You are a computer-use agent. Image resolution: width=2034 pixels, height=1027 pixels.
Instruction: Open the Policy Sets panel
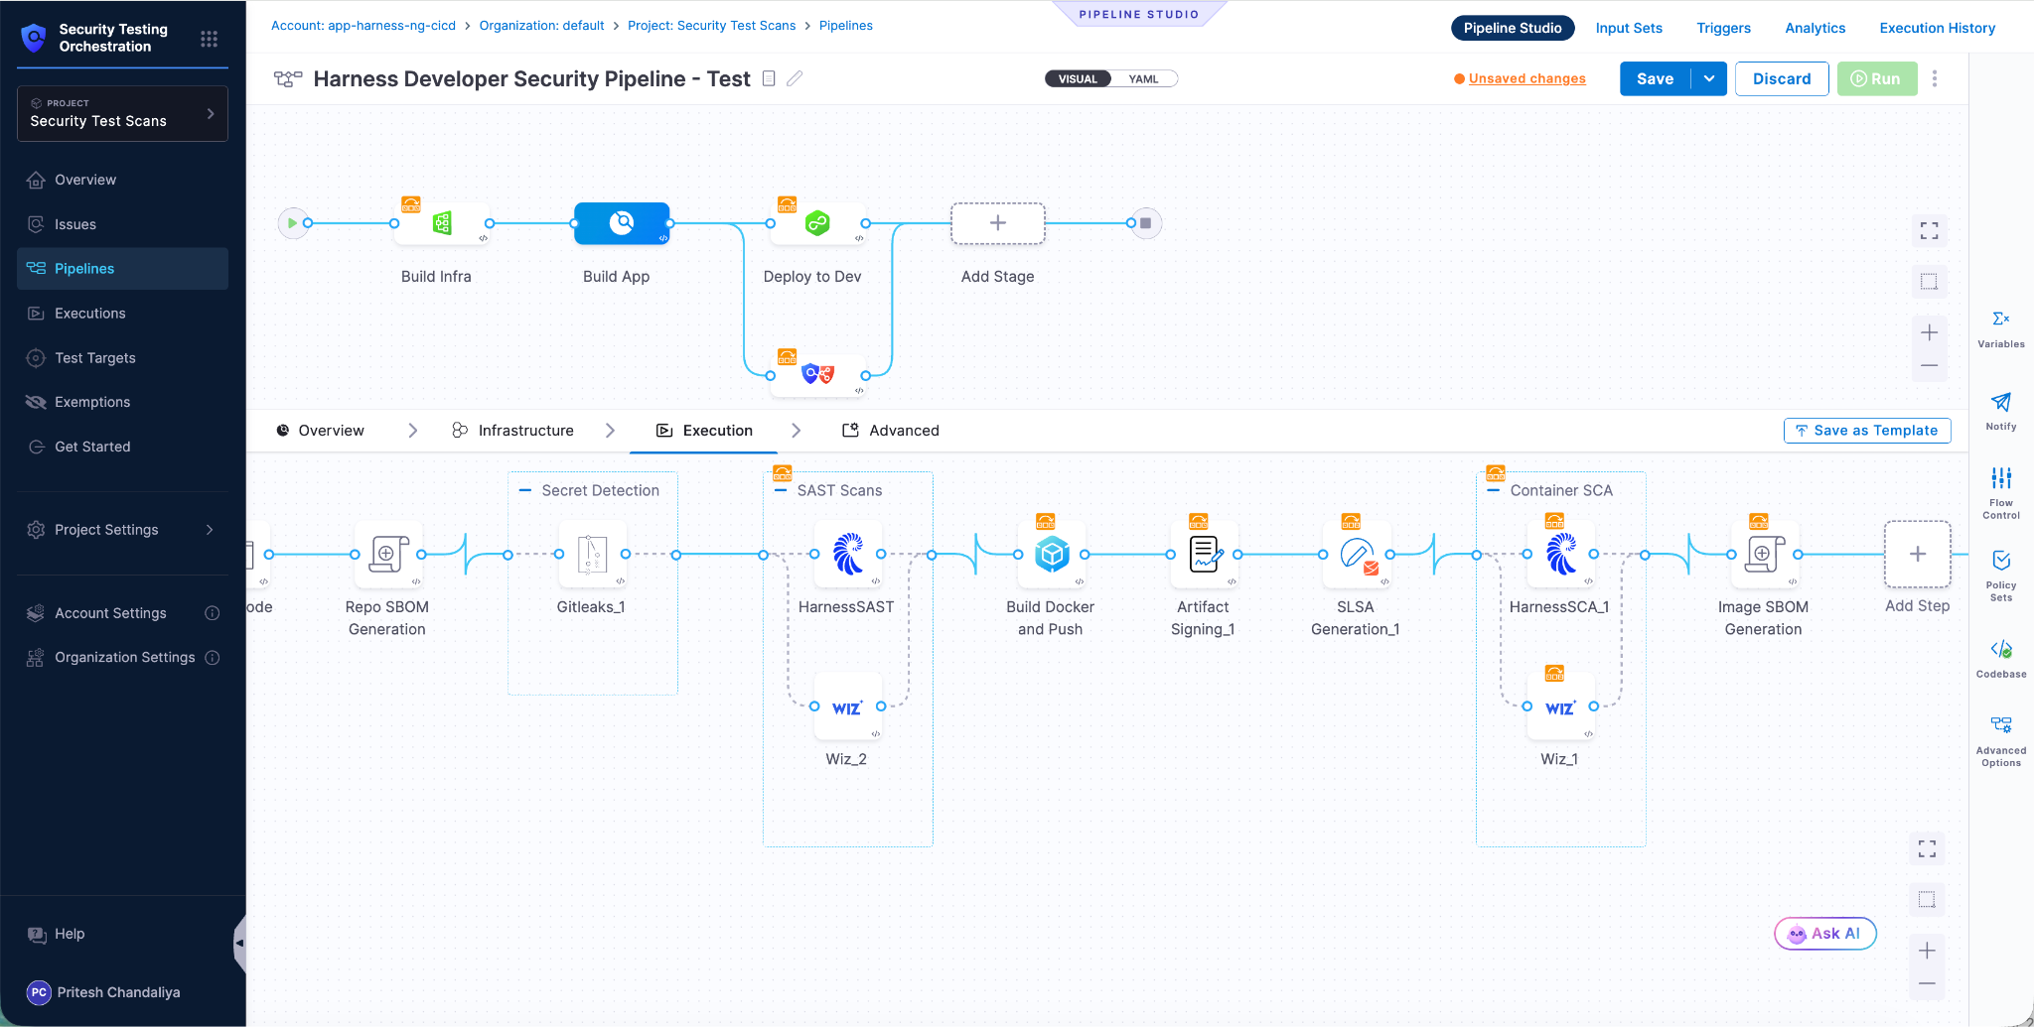click(x=2001, y=576)
